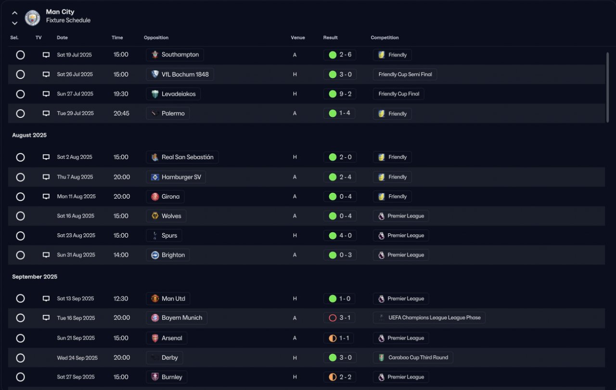The height and width of the screenshot is (390, 616).
Task: Select the radio button for Palermo fixture
Action: coord(20,113)
